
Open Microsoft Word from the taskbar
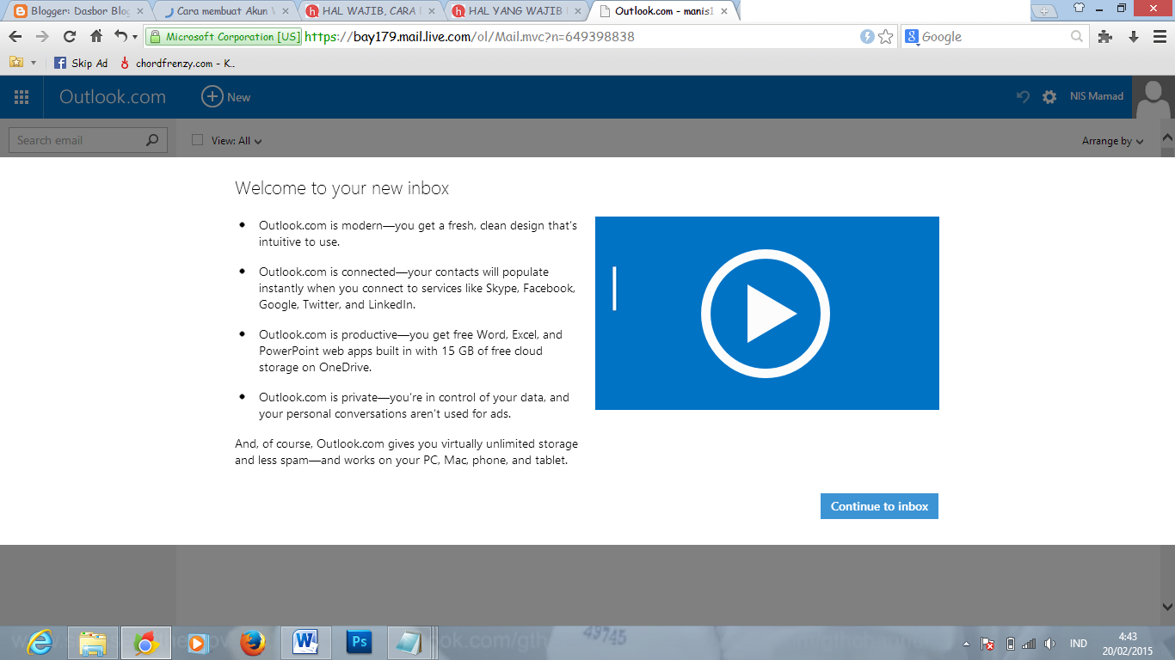click(x=306, y=643)
